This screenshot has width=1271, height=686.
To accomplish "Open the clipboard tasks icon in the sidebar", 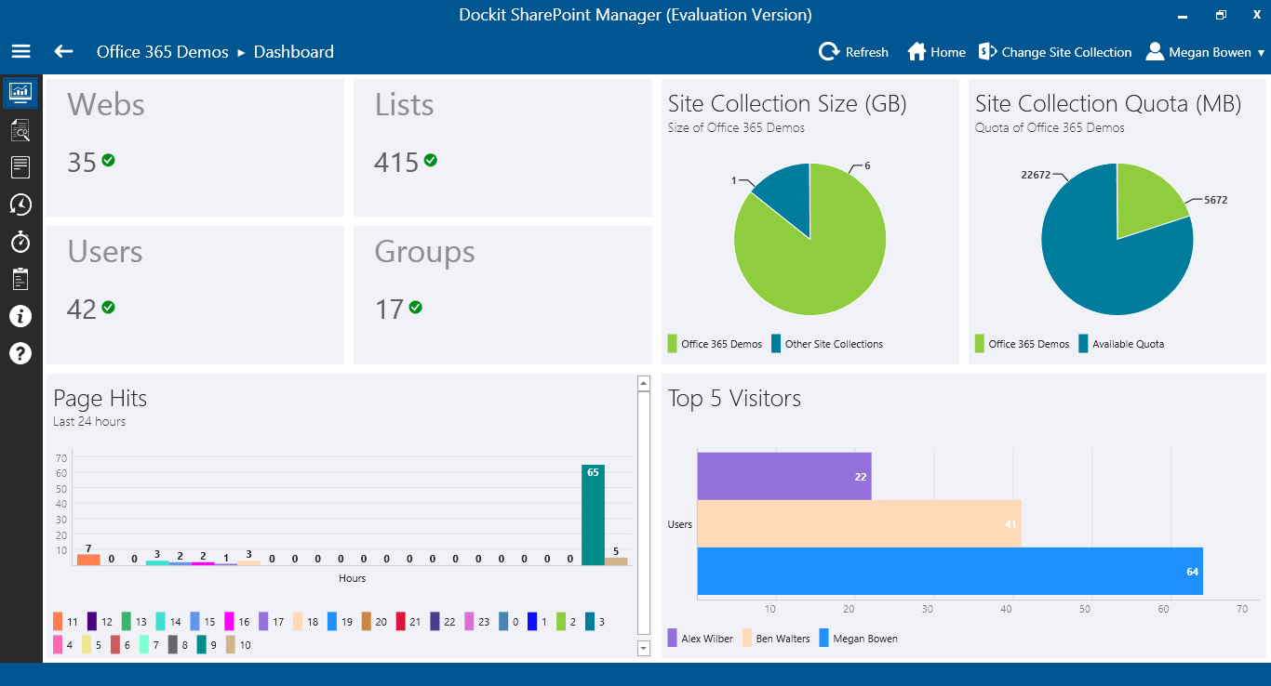I will coord(20,279).
